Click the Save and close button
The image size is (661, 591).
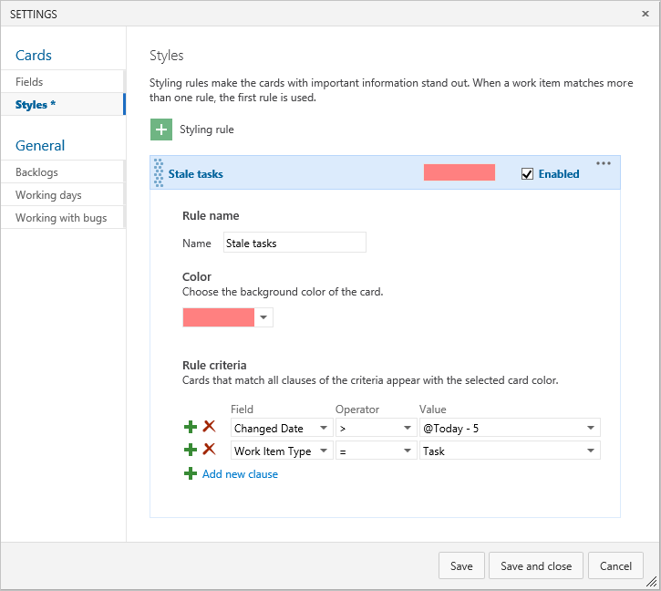(x=536, y=565)
